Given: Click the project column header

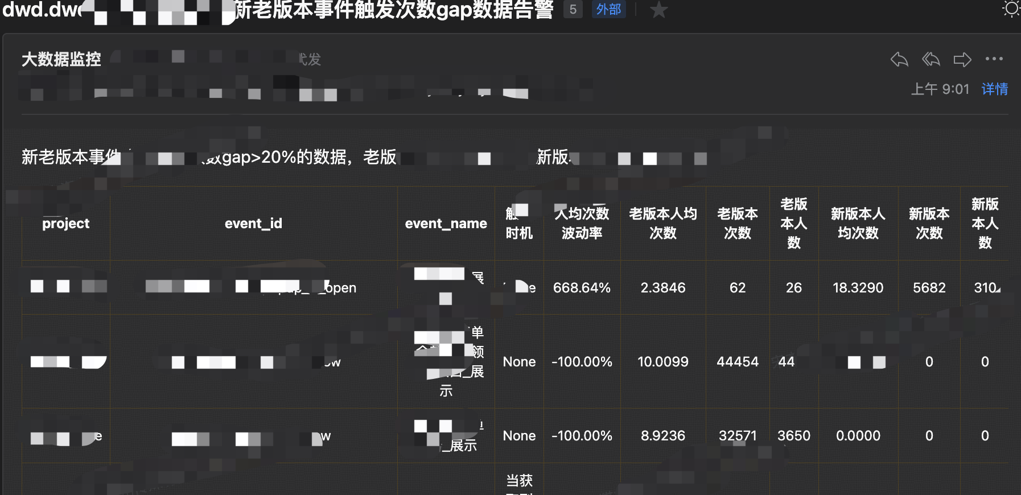Looking at the screenshot, I should click(66, 224).
